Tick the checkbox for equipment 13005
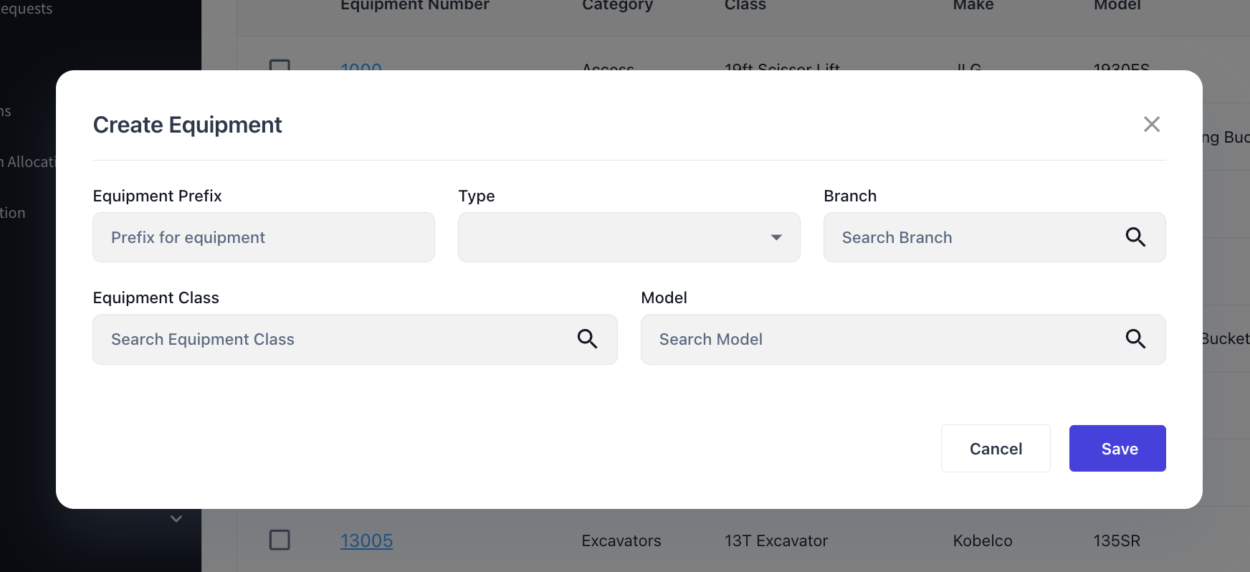The image size is (1250, 572). 280,540
